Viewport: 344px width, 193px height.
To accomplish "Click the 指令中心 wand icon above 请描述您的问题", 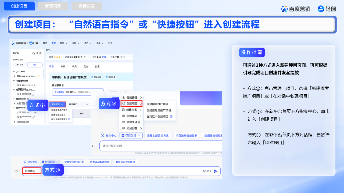I will pos(102,136).
